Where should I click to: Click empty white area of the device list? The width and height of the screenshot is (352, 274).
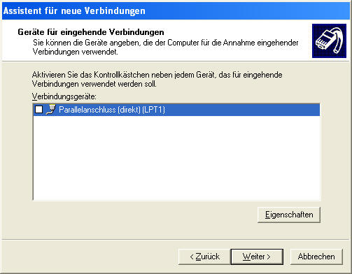click(176, 158)
